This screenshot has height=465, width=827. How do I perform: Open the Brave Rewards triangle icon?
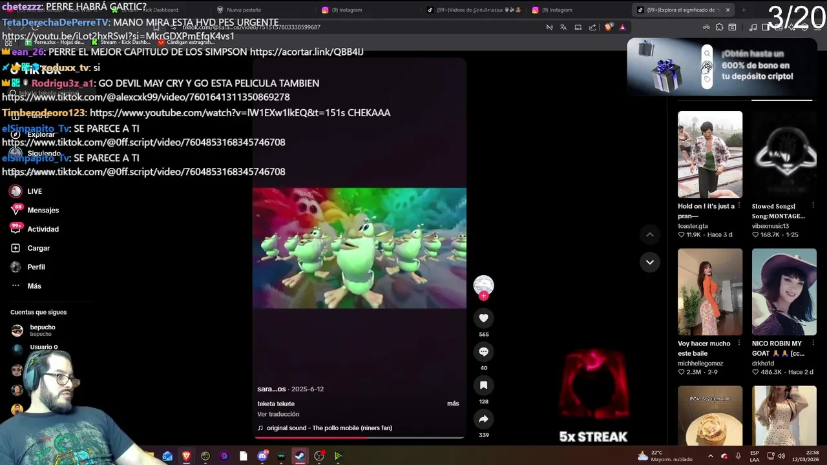(x=622, y=27)
